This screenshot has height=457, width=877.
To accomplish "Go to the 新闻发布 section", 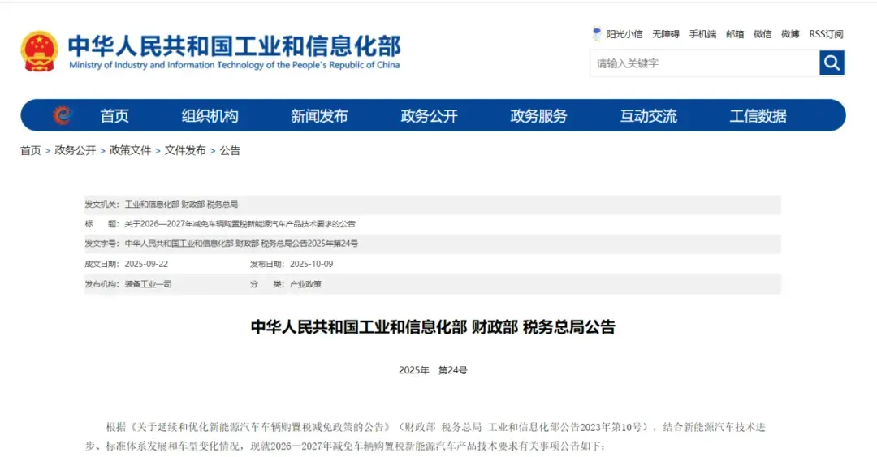I will click(319, 116).
